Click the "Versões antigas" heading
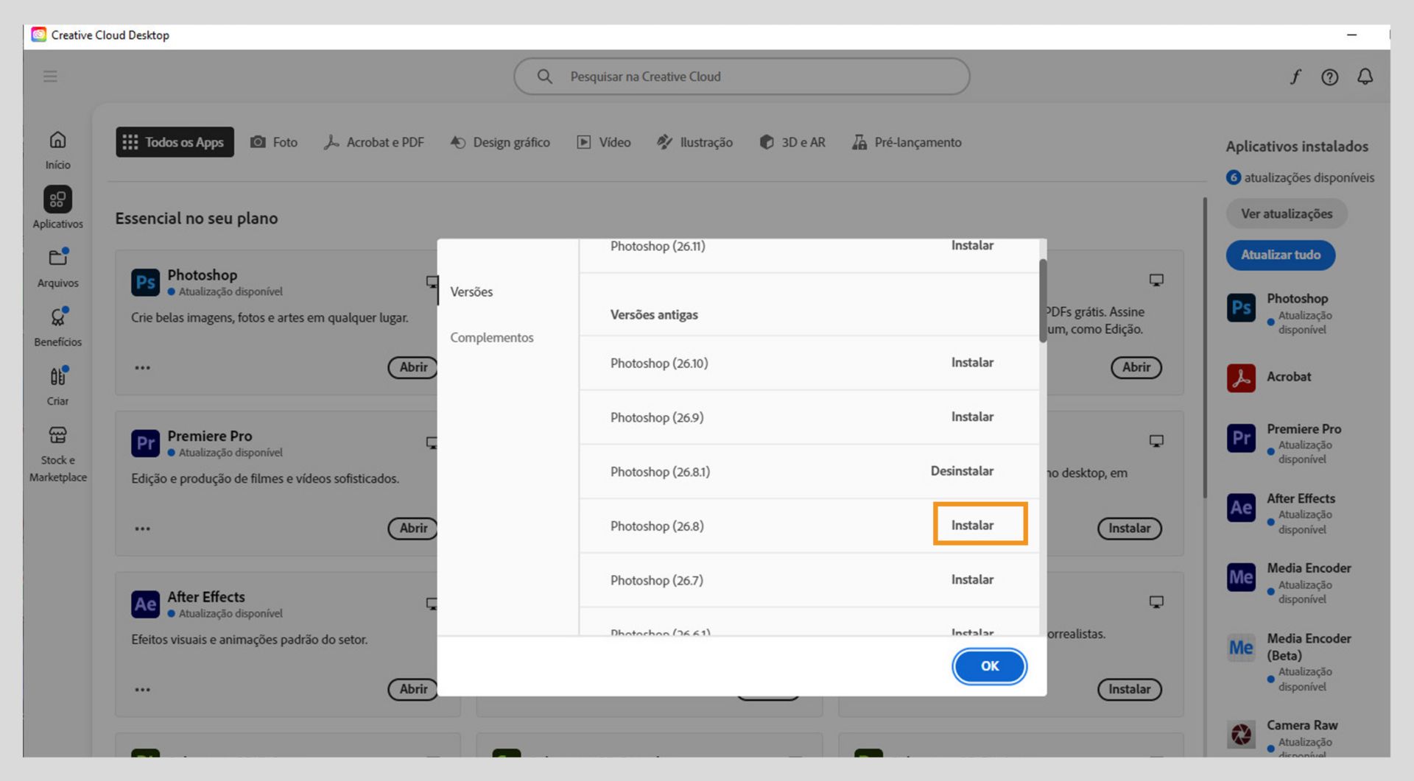 654,315
